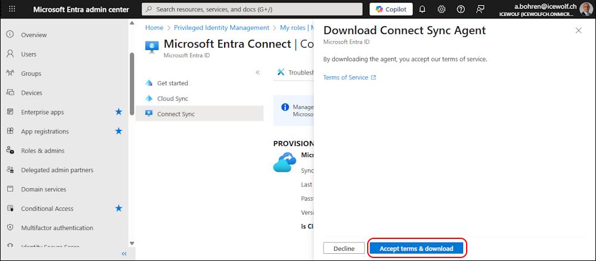Click the App registrations grid icon
Screen dimensions: 596x261
coord(10,131)
